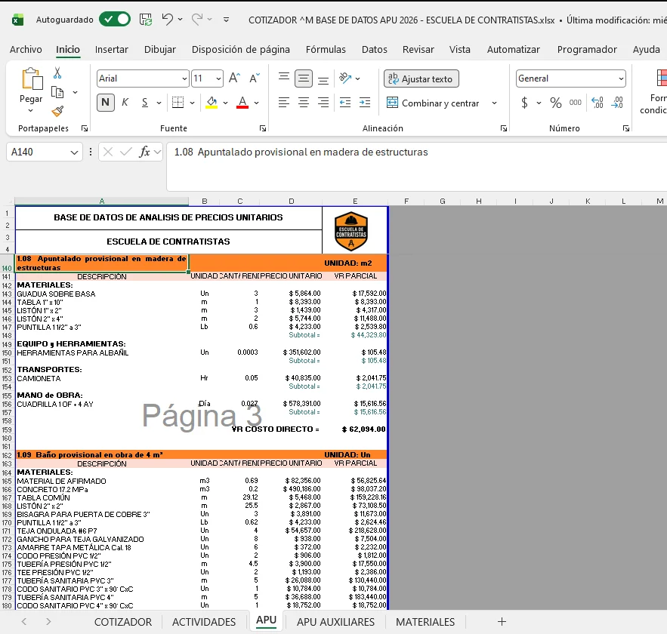Center text horizontally
The height and width of the screenshot is (634, 667).
(x=304, y=103)
